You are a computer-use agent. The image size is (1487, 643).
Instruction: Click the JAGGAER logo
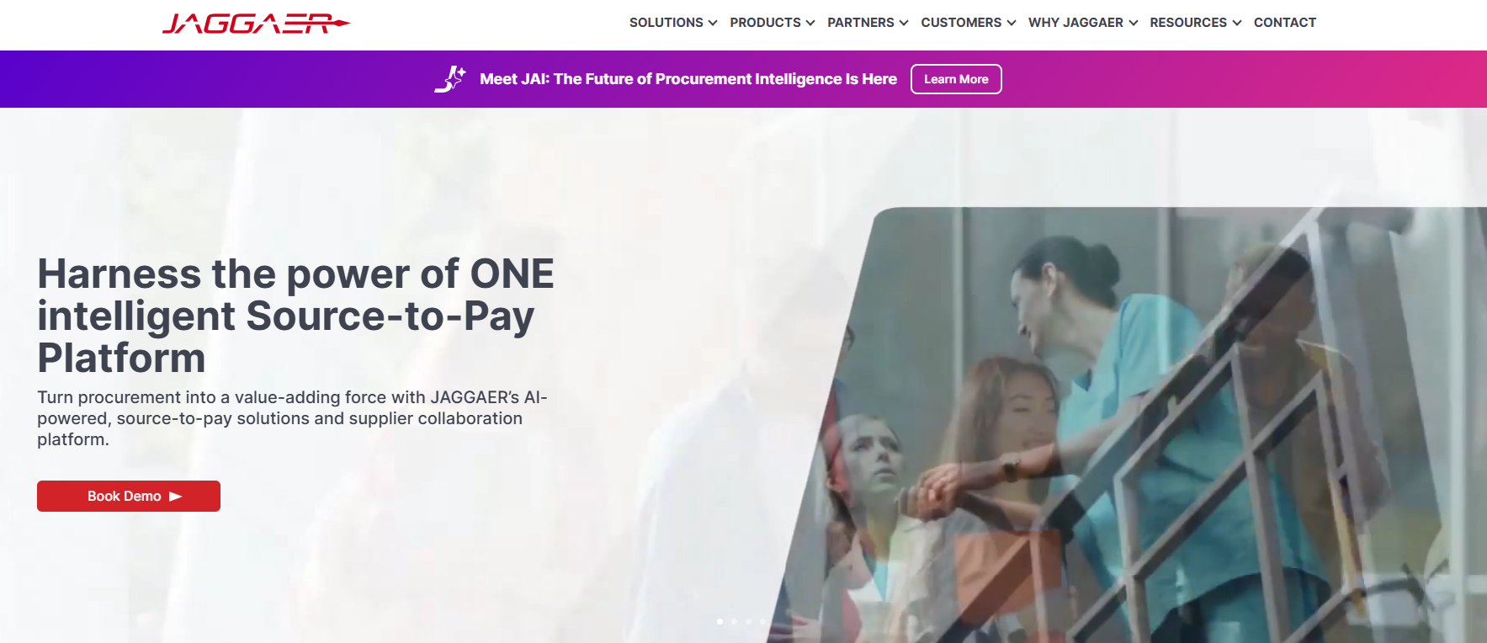pyautogui.click(x=256, y=24)
